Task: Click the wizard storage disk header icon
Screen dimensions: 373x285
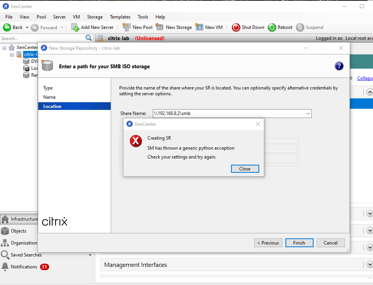Action: [x=47, y=66]
